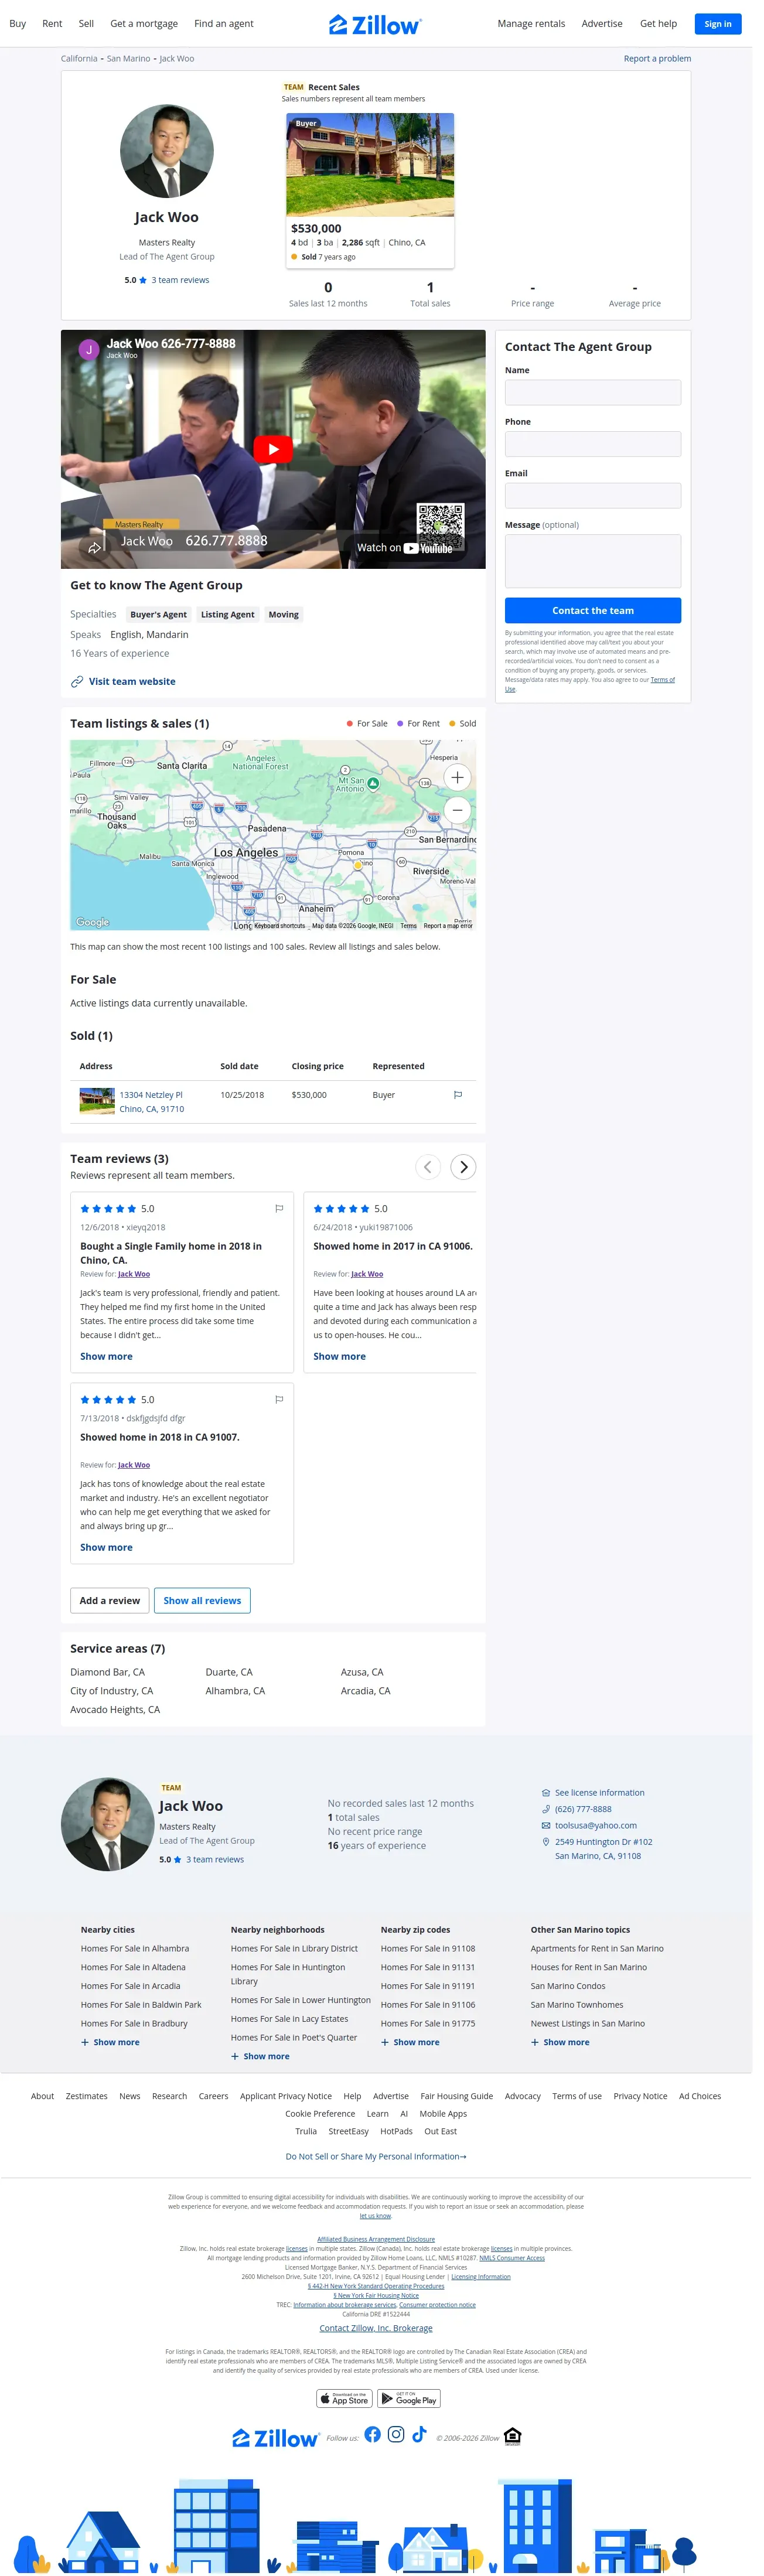Open Zillow's Facebook page
764x2576 pixels.
click(372, 2434)
